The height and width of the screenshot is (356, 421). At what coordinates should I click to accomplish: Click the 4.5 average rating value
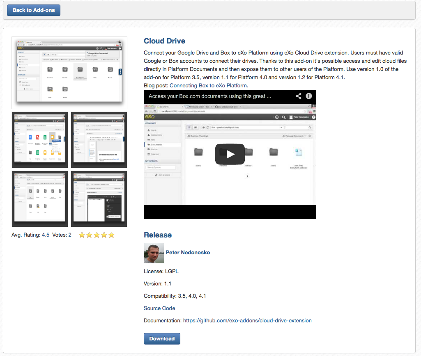(46, 235)
